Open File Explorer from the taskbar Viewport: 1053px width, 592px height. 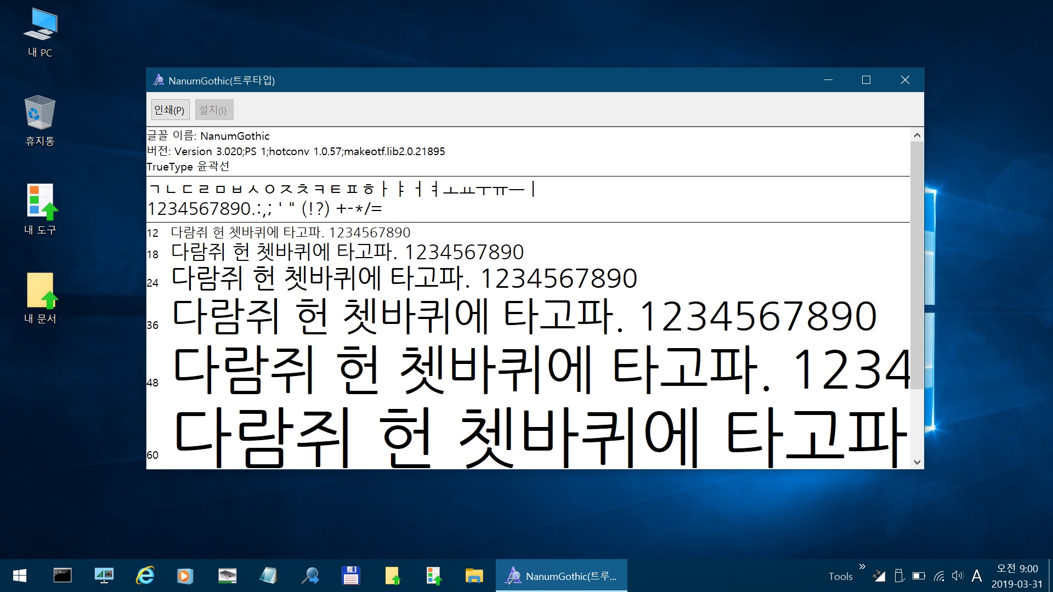[x=474, y=576]
